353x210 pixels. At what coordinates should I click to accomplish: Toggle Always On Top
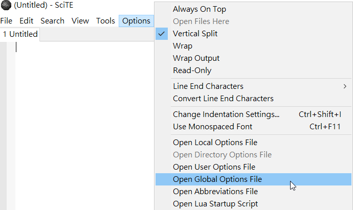point(253,9)
